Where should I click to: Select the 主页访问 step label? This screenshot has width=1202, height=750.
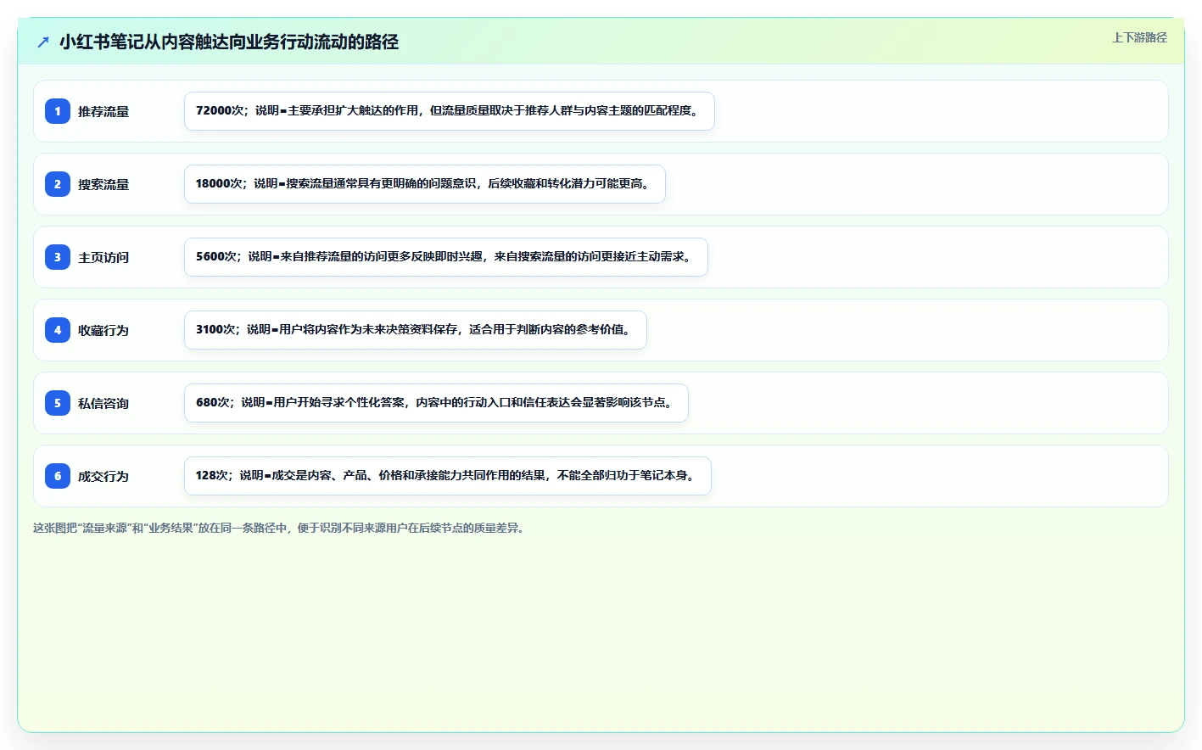tap(103, 257)
